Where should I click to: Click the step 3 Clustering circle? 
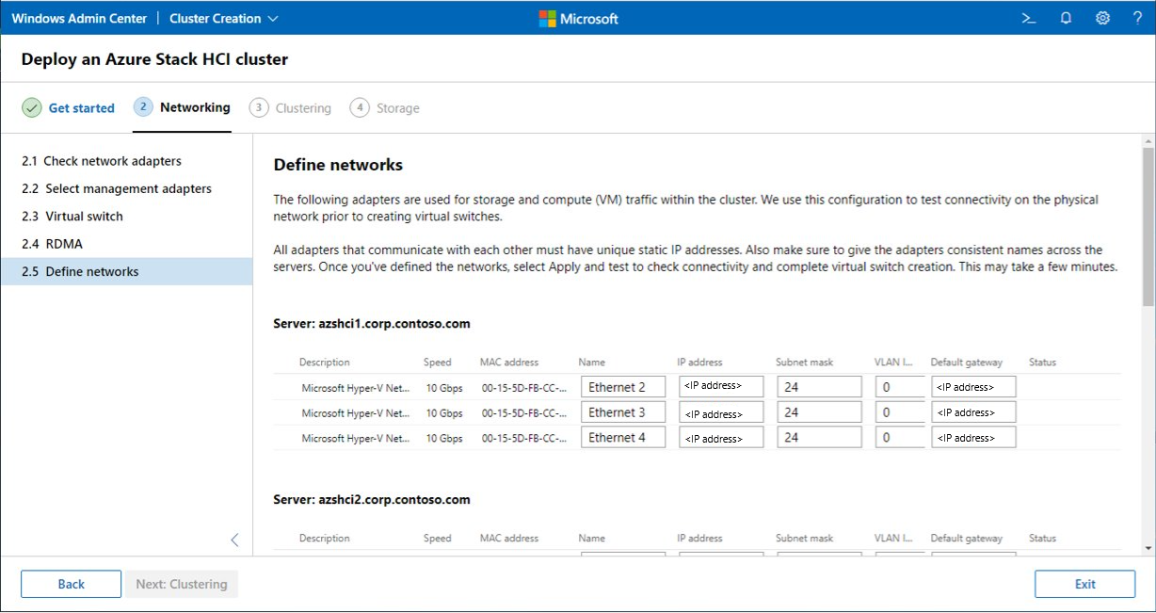coord(258,107)
